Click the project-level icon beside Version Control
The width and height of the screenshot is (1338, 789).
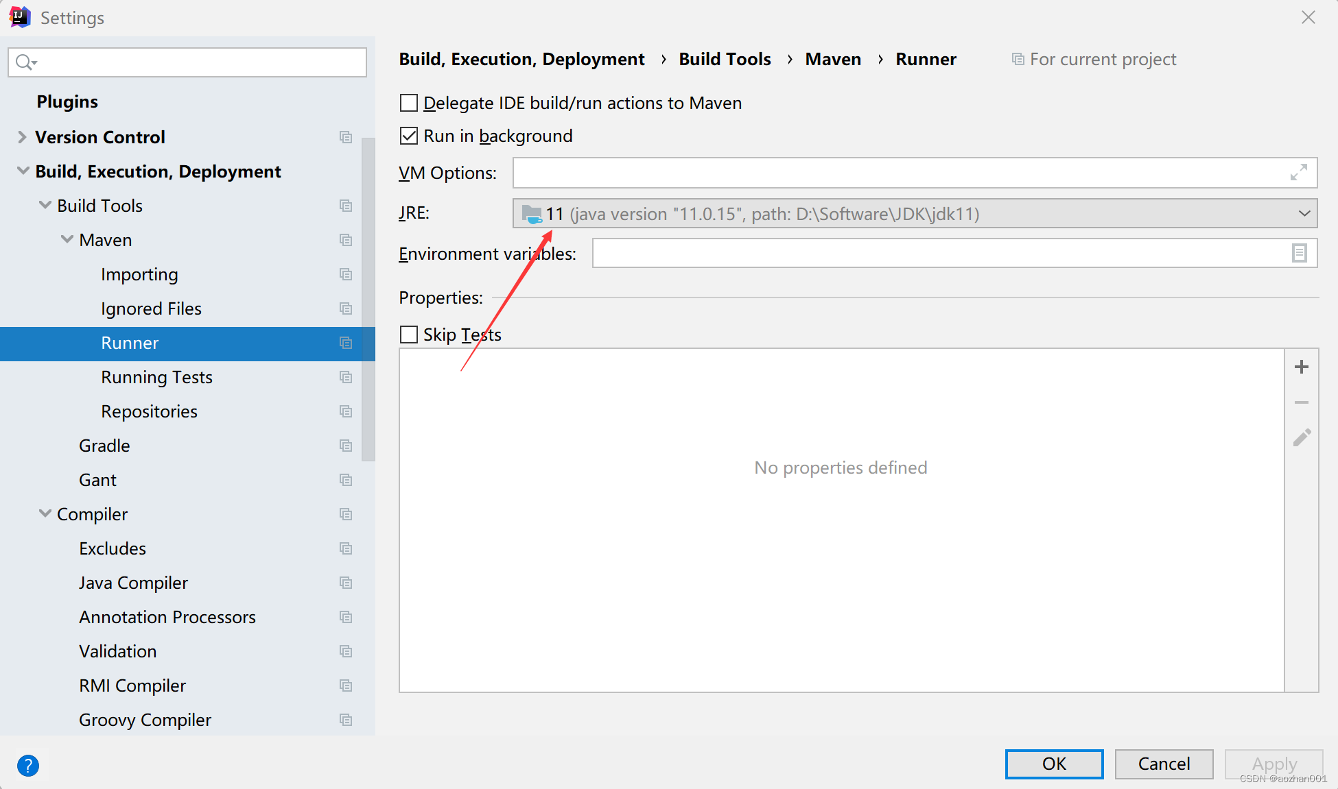point(346,137)
